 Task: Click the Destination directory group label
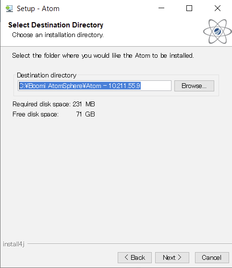coord(47,75)
